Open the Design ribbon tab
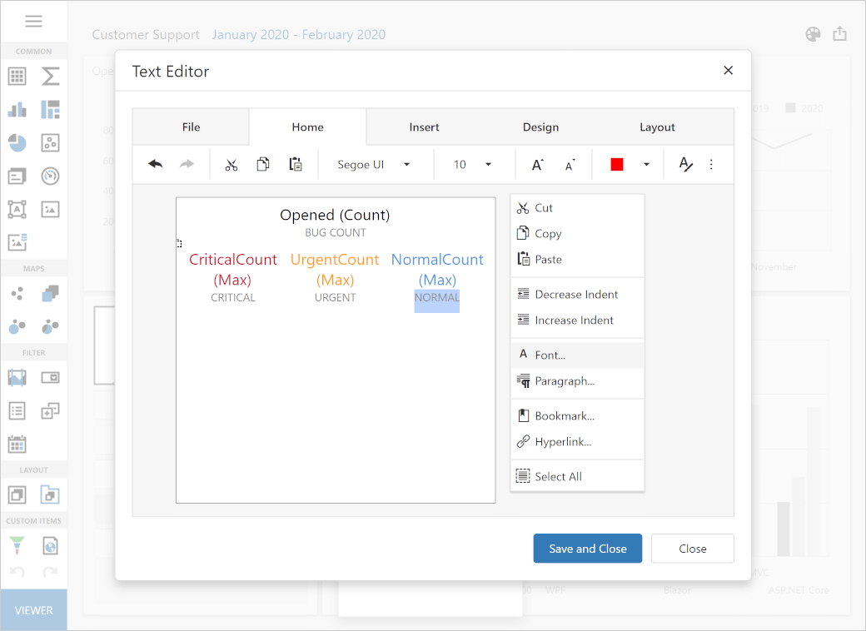 click(x=540, y=127)
